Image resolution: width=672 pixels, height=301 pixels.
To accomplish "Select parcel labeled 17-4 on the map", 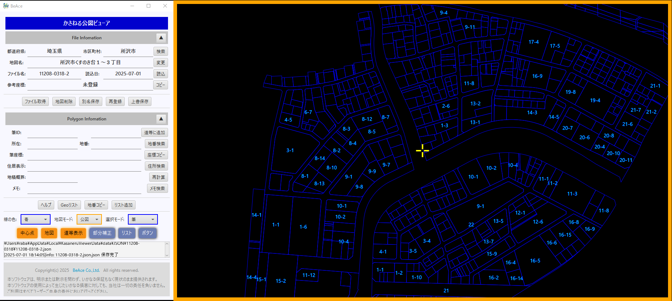I will coord(534,42).
